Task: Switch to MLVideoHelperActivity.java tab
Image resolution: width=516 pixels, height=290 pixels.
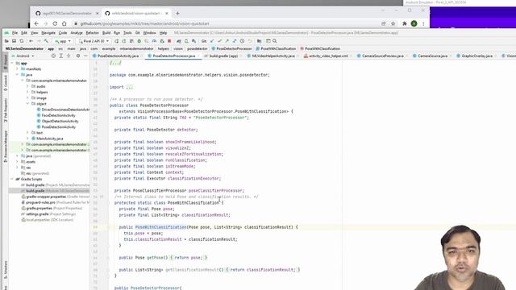Action: [273, 56]
